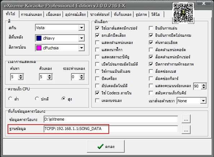Select the ปกติ CPU speed radio button
Screen dimensions: 214x157
pyautogui.click(x=37, y=98)
